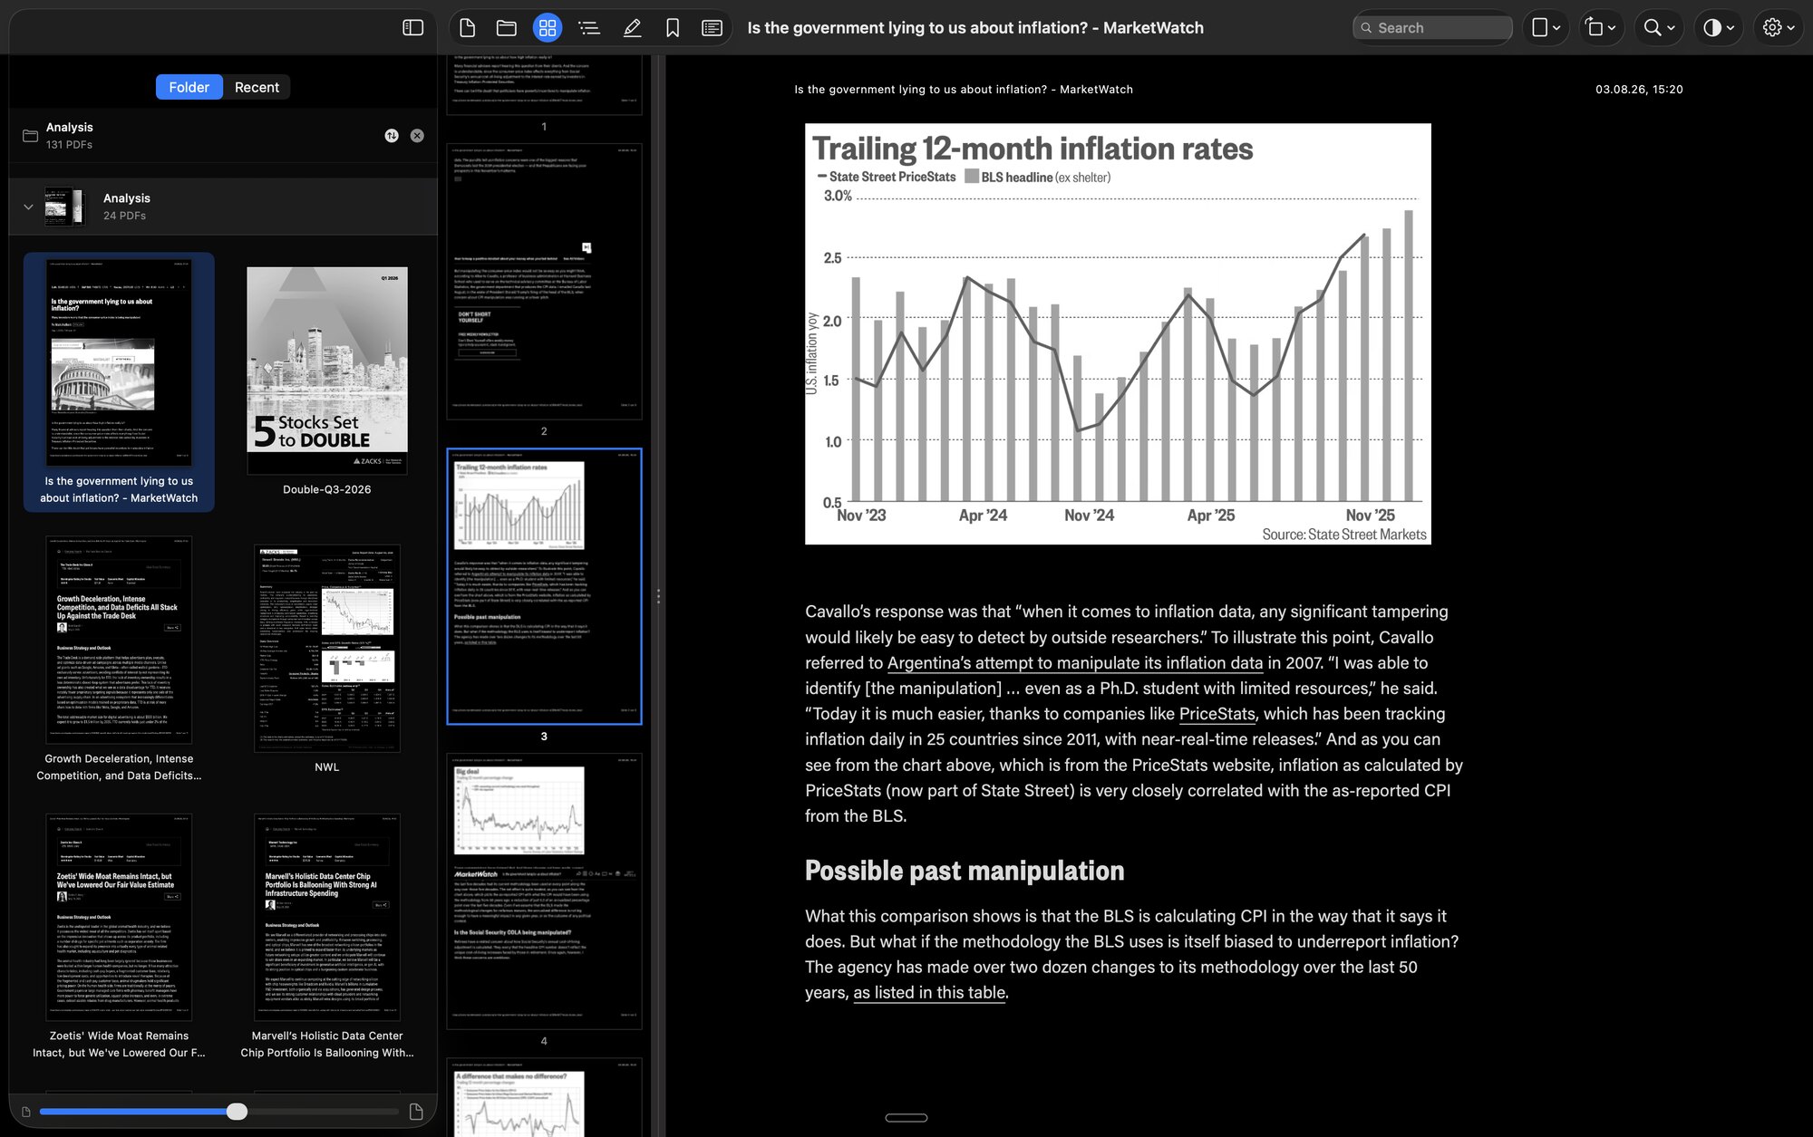1813x1137 pixels.
Task: Remove Analysis folder with the X icon
Action: click(417, 136)
